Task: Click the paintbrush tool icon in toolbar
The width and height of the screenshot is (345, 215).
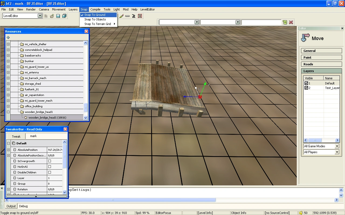Action: click(x=122, y=16)
